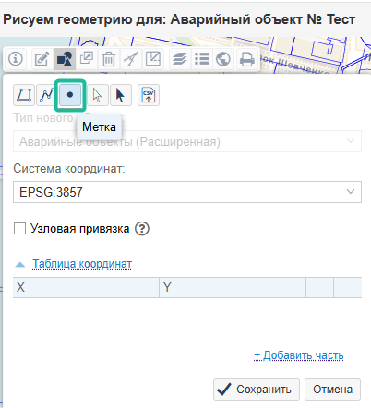This screenshot has width=371, height=408.
Task: Click the trash delete icon
Action: 109,58
